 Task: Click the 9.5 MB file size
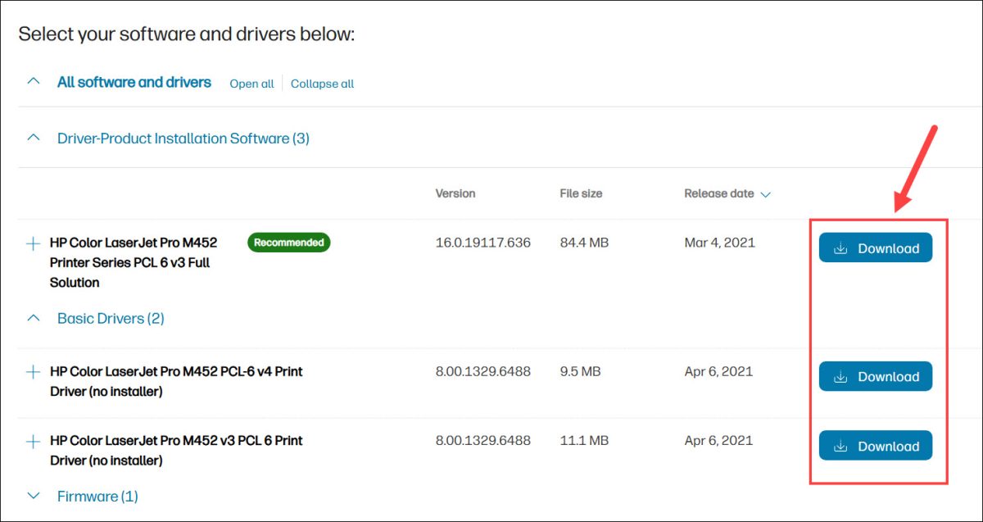pos(580,371)
